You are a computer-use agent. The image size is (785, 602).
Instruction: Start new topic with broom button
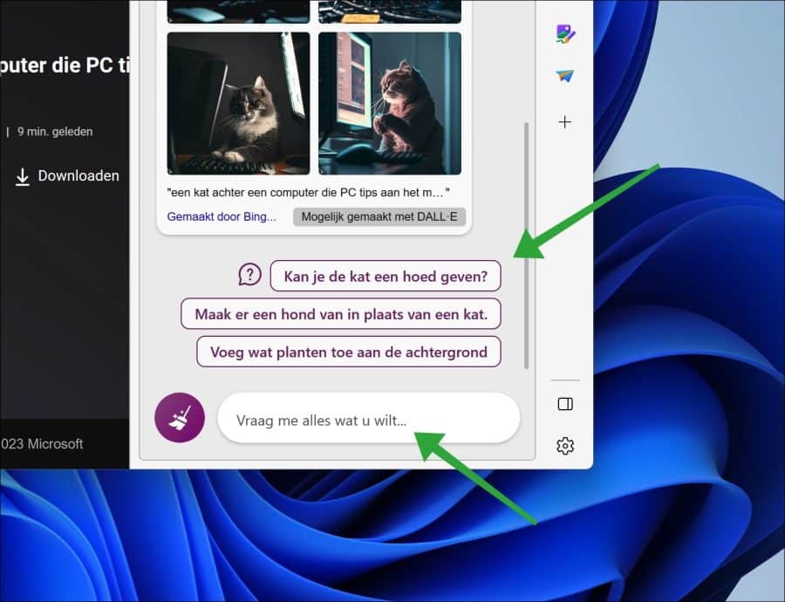[180, 418]
